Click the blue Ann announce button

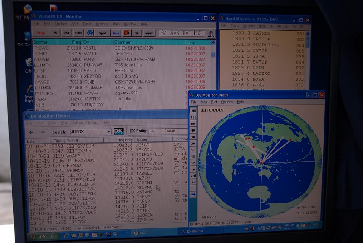pyautogui.click(x=116, y=33)
